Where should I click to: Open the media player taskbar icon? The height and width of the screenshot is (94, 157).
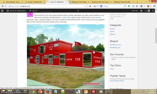click(101, 91)
